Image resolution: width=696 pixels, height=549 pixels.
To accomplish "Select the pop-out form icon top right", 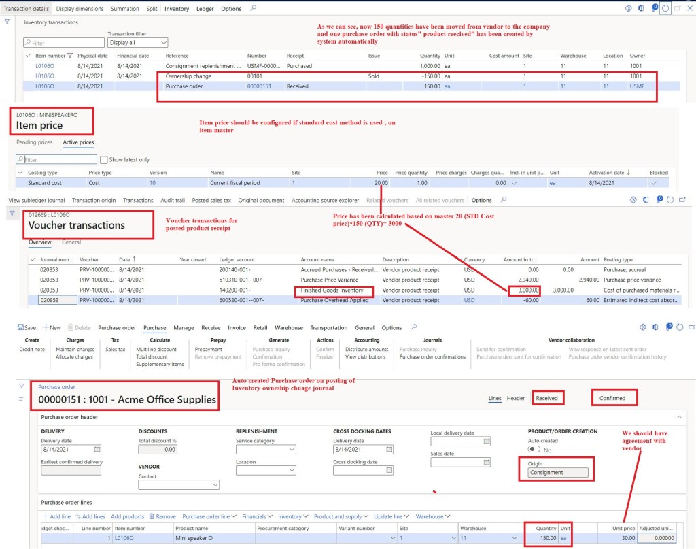I will [678, 7].
